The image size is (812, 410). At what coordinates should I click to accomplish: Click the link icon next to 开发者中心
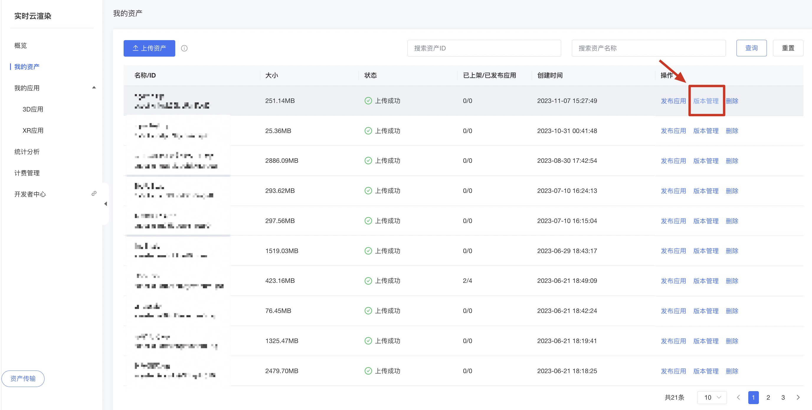94,193
